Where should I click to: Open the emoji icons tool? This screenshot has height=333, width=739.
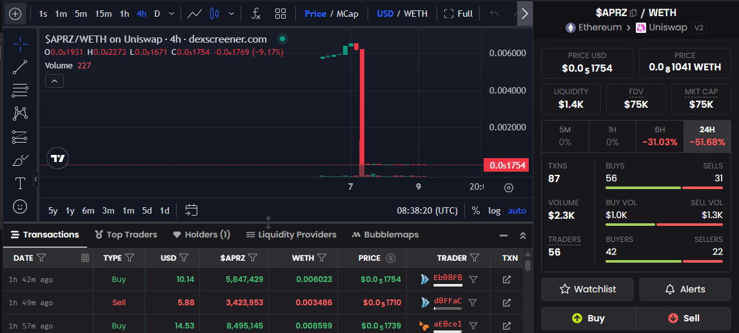(x=20, y=206)
